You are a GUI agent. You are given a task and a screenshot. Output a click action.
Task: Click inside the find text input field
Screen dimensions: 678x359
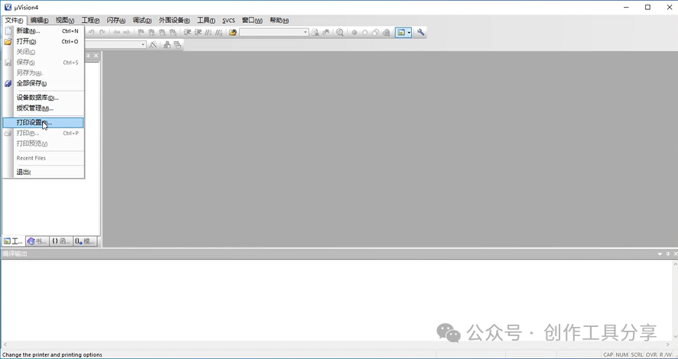(271, 32)
